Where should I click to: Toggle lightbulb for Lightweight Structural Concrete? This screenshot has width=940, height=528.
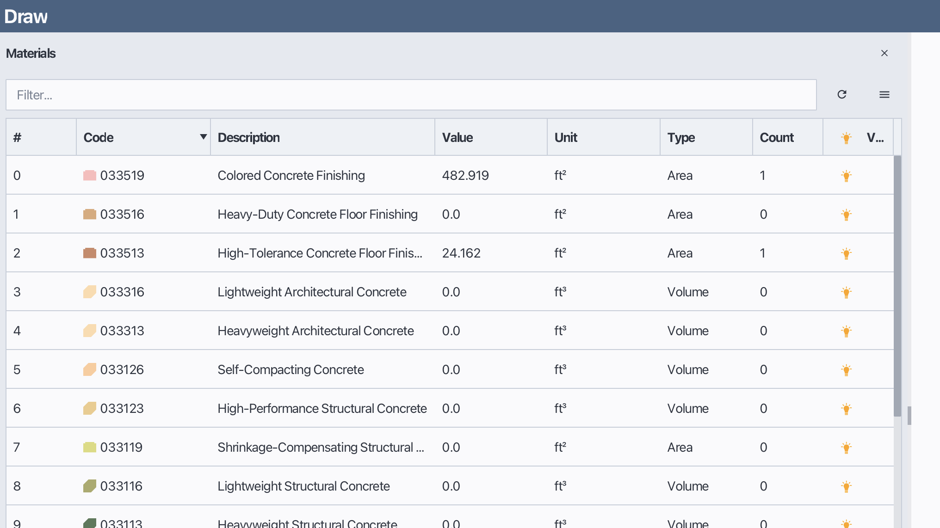point(846,486)
